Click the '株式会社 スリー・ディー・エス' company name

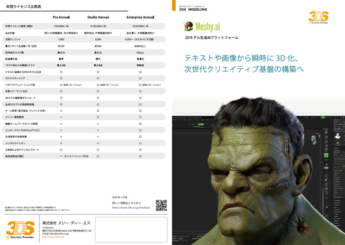pos(66,223)
